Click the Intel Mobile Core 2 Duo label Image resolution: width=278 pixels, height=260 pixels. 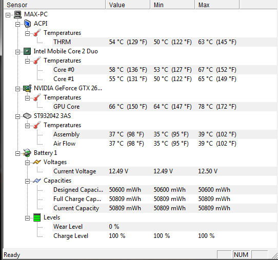point(66,51)
